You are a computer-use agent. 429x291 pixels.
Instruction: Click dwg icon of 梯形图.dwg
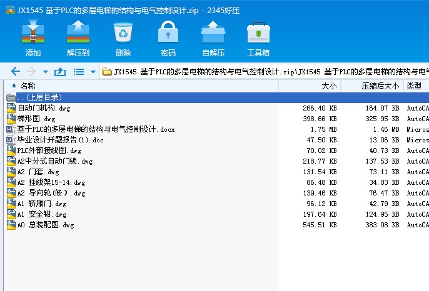pos(11,119)
